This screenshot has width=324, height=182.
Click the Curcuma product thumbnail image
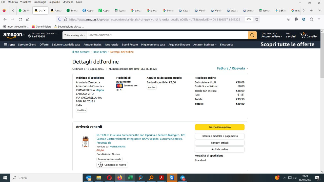[x=86, y=142]
